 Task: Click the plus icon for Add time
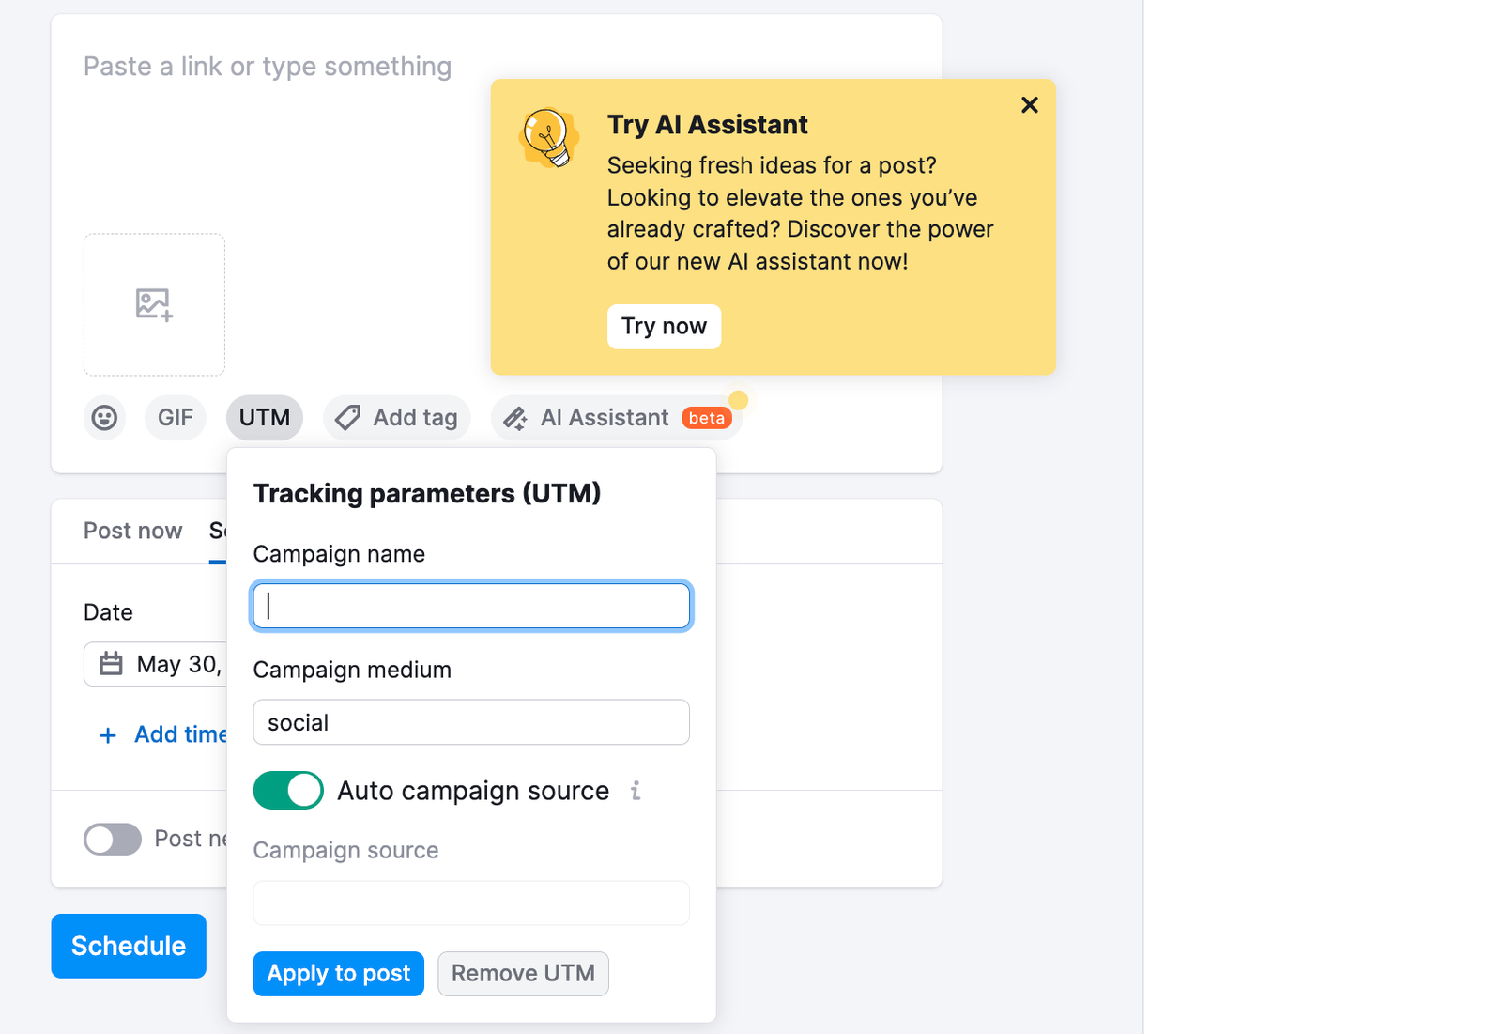[108, 735]
